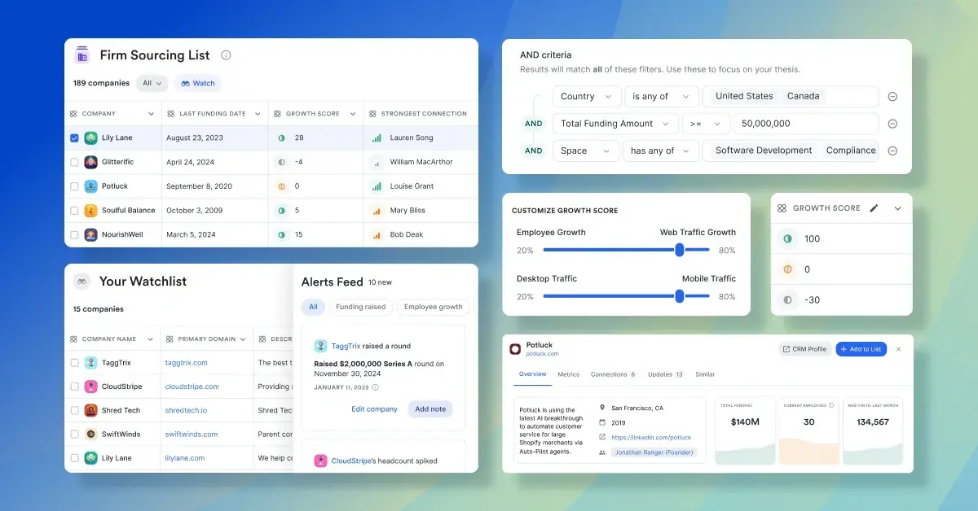Select the TaggTrix checkbox in Your Watchlist

[x=74, y=362]
